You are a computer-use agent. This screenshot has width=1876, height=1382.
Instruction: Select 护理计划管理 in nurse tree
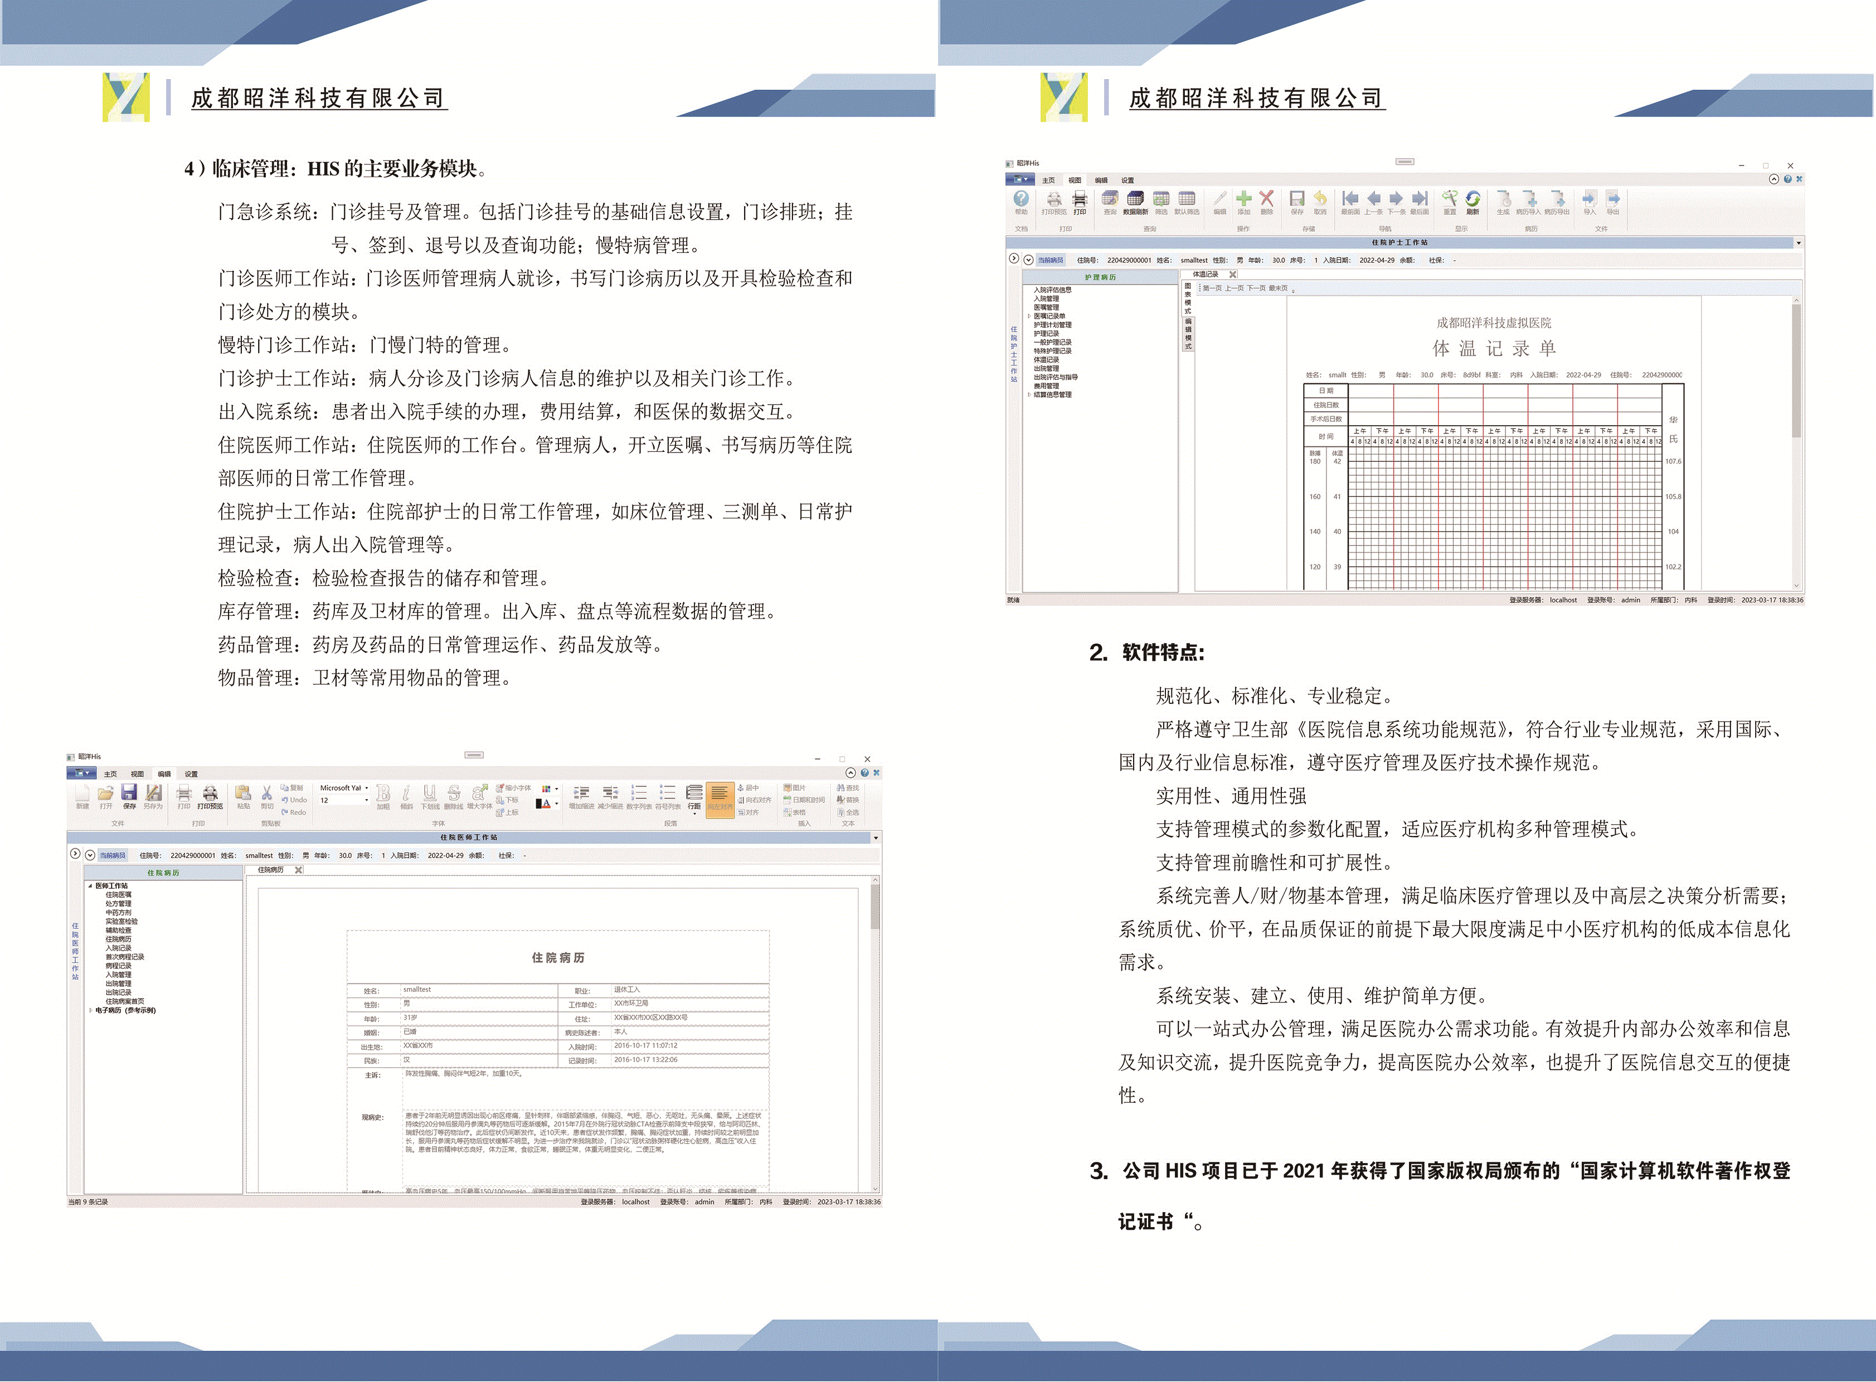(x=1053, y=324)
